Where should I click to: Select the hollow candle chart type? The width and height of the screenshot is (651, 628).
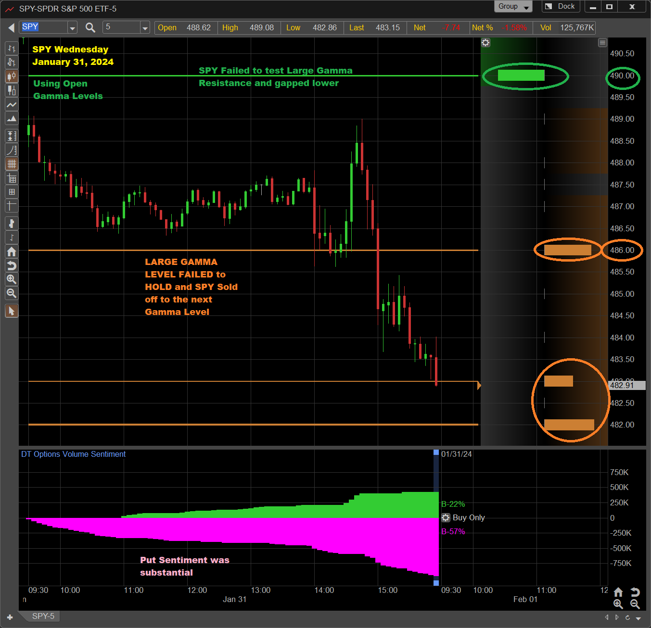12,90
